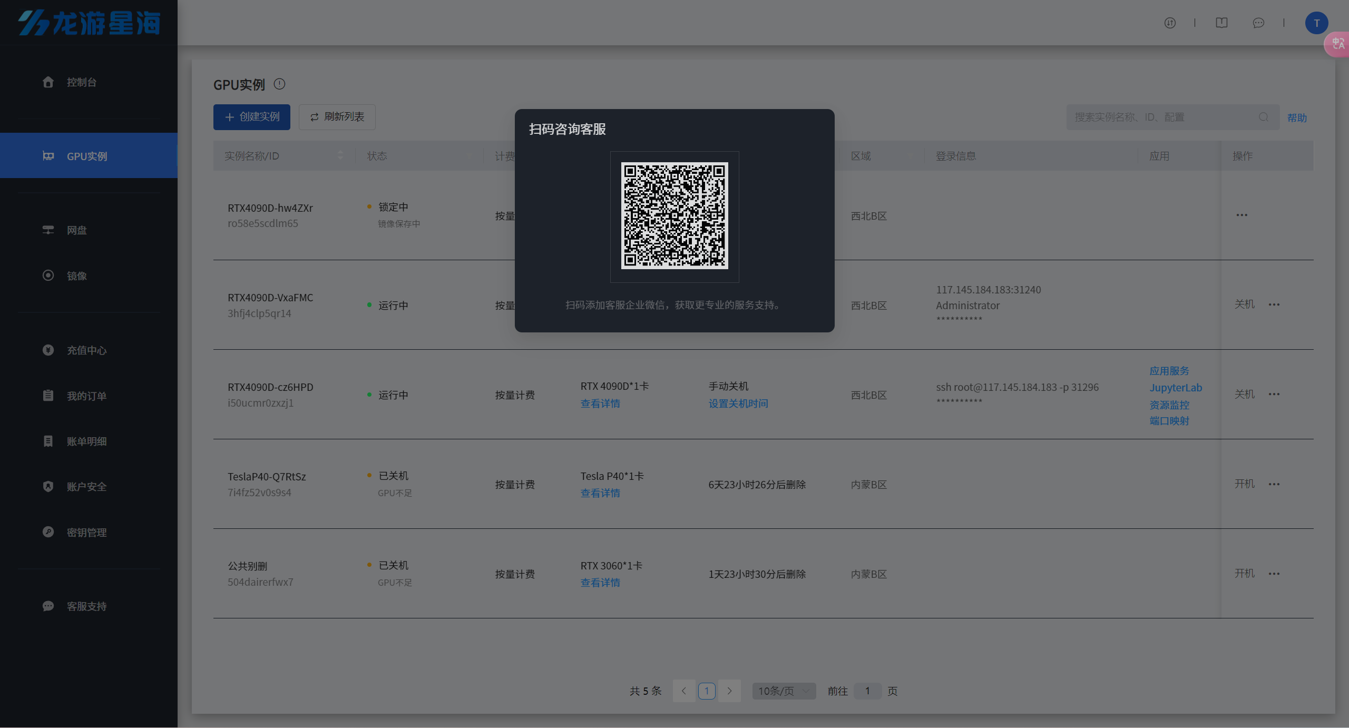Click the GPU实例 info circle icon

279,84
